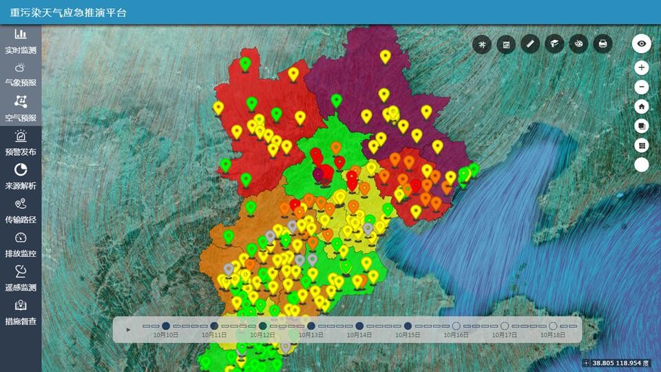Click the 遥感监测 sidebar icon

21,278
